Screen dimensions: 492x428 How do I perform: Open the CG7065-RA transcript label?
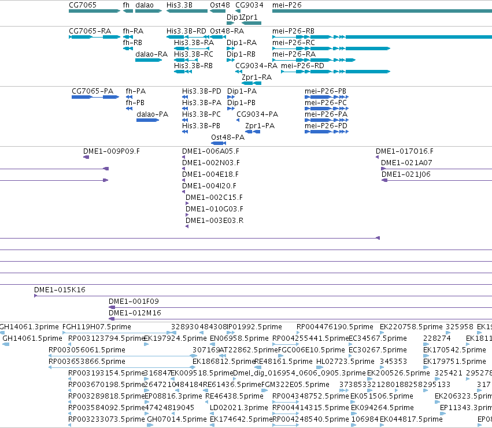(x=90, y=31)
